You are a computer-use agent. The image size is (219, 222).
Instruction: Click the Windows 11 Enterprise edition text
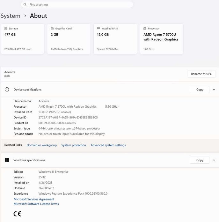point(54,172)
